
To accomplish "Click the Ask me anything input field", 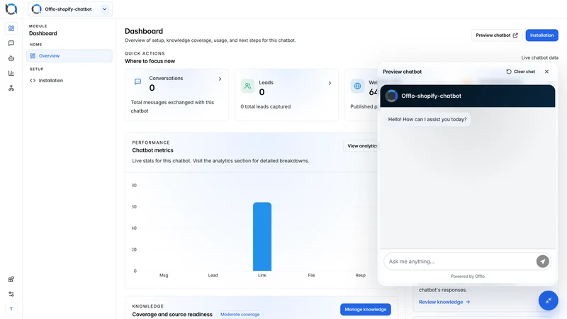I will [x=459, y=261].
